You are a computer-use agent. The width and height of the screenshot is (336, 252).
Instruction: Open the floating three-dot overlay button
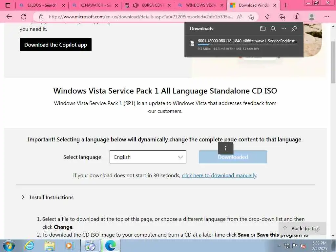225,148
